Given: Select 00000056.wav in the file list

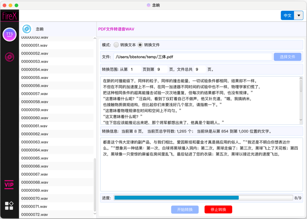Looking at the screenshot, I should [56, 86].
